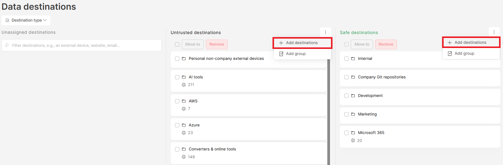This screenshot has height=165, width=503.
Task: Focus the Filter destinations search field
Action: click(x=82, y=45)
